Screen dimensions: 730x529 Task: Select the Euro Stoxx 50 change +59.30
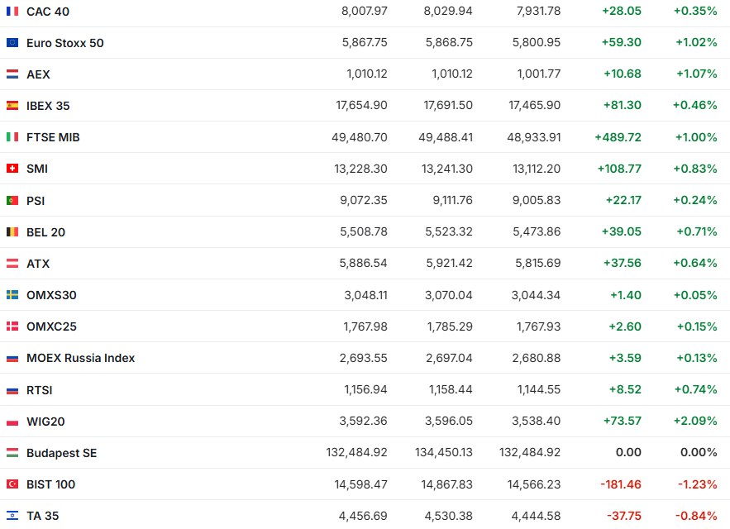click(622, 42)
